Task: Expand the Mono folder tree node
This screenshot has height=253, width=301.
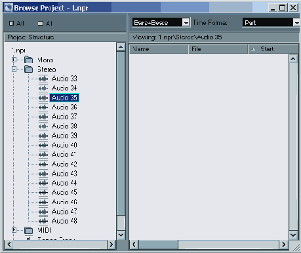Action: (x=14, y=60)
